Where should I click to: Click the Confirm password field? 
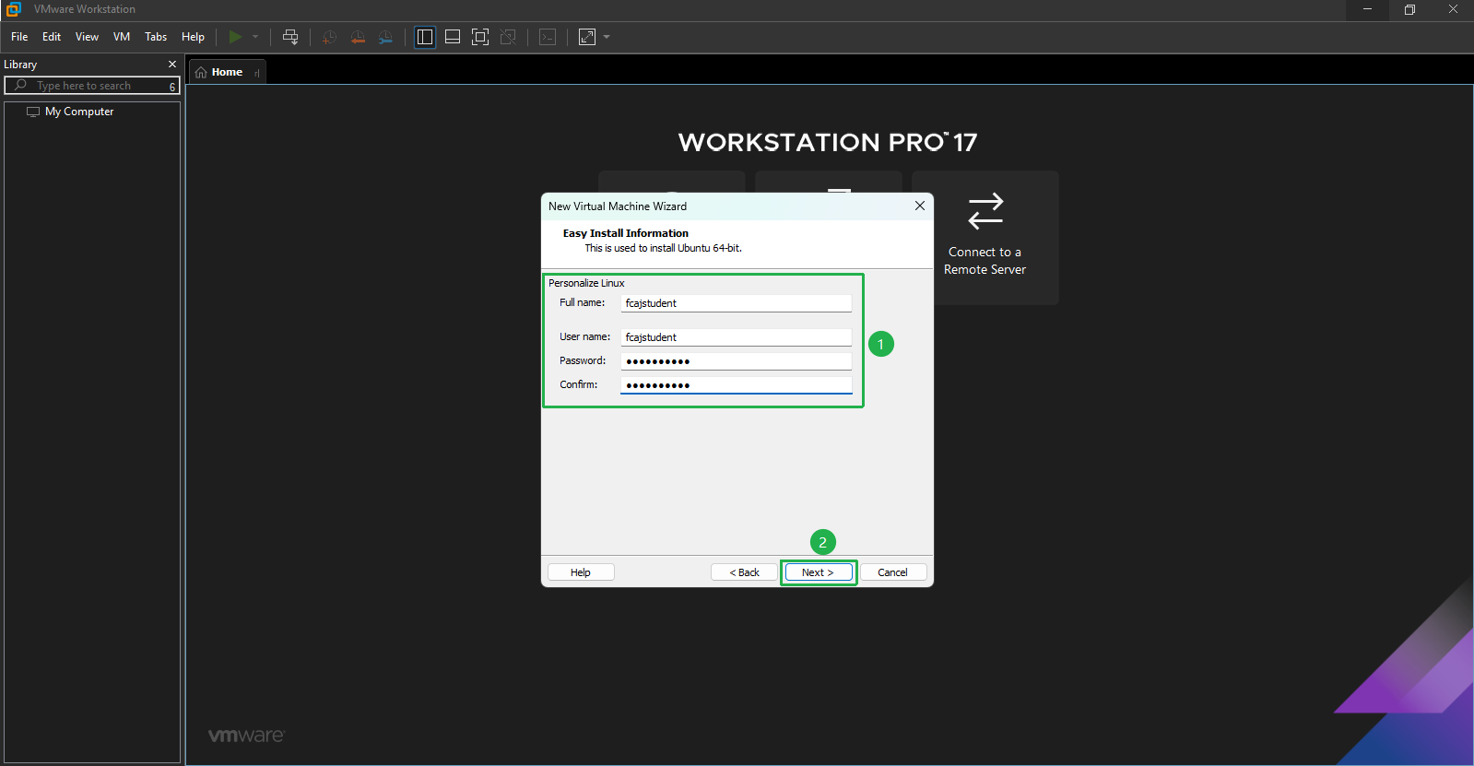pyautogui.click(x=736, y=385)
